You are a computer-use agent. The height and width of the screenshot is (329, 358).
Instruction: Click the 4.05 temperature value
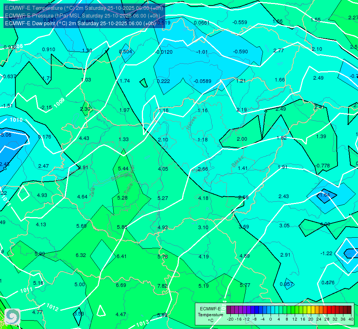[163, 169]
